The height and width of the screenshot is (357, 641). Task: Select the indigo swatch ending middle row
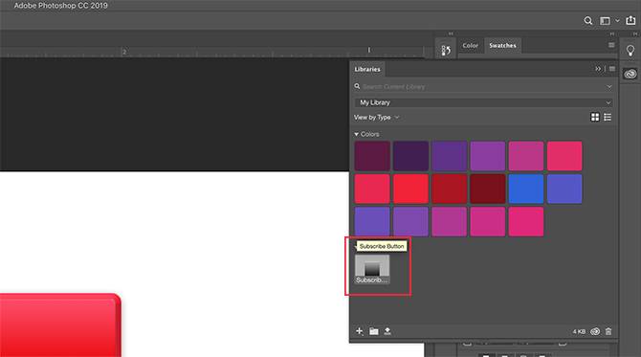coord(564,189)
